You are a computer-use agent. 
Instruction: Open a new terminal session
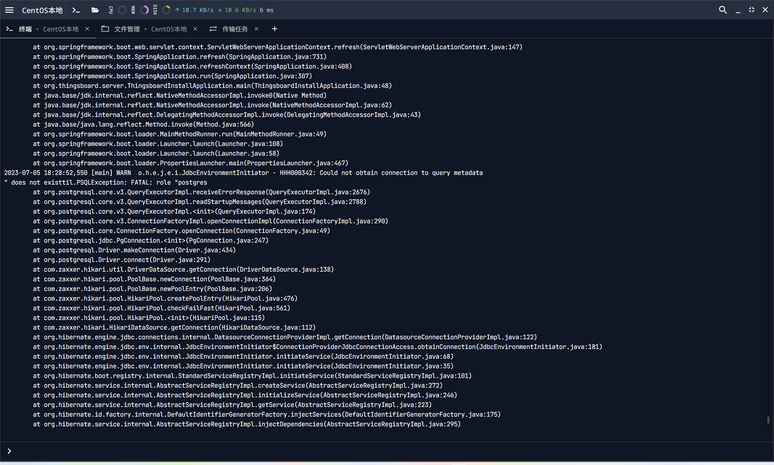pyautogui.click(x=76, y=10)
